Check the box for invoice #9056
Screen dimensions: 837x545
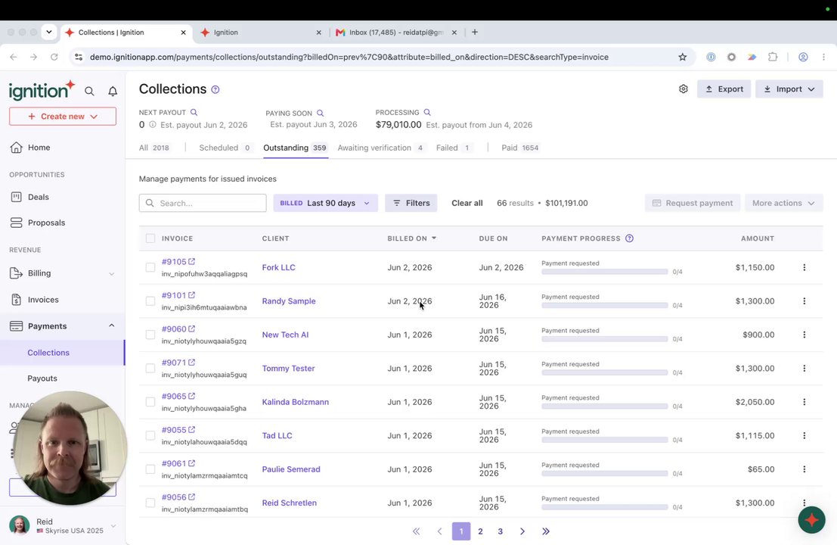coord(150,503)
